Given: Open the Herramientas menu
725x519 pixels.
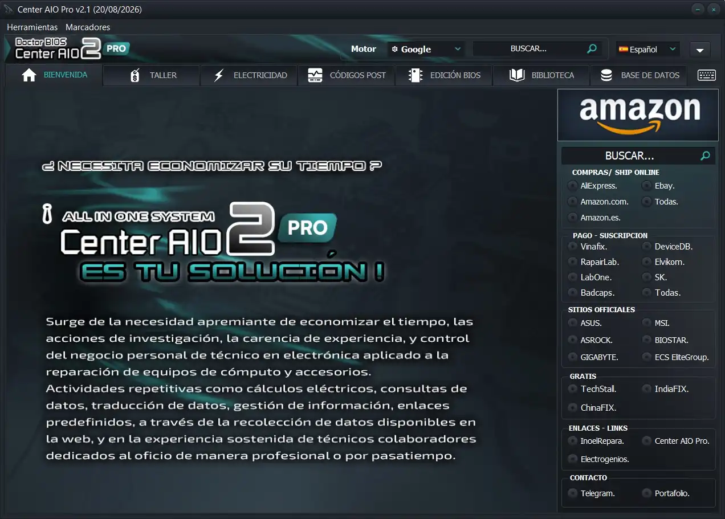Looking at the screenshot, I should click(32, 27).
